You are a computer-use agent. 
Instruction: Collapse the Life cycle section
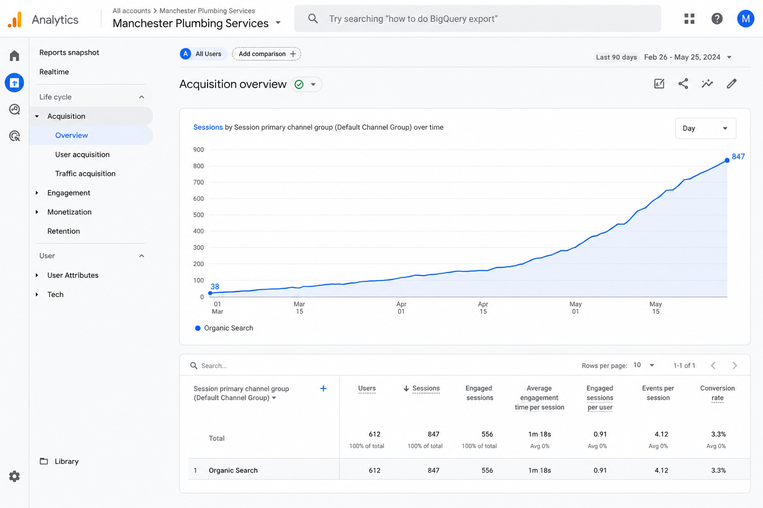pyautogui.click(x=142, y=97)
